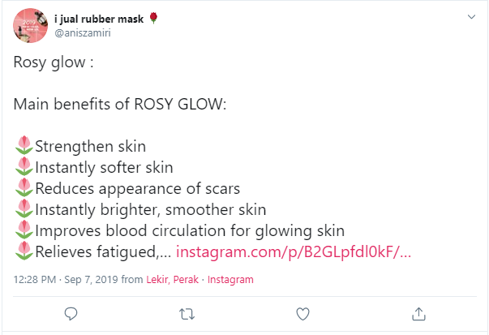Click the Instagram source label

click(x=230, y=279)
